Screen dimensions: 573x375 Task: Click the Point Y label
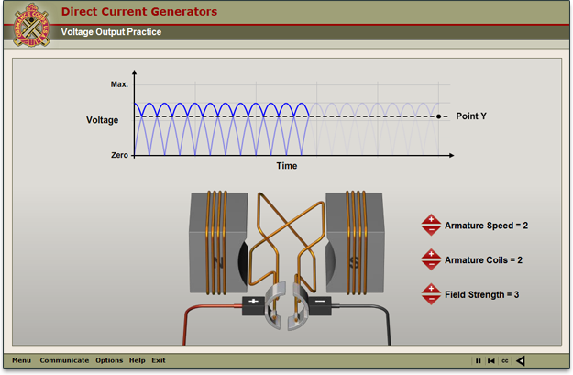coord(471,116)
